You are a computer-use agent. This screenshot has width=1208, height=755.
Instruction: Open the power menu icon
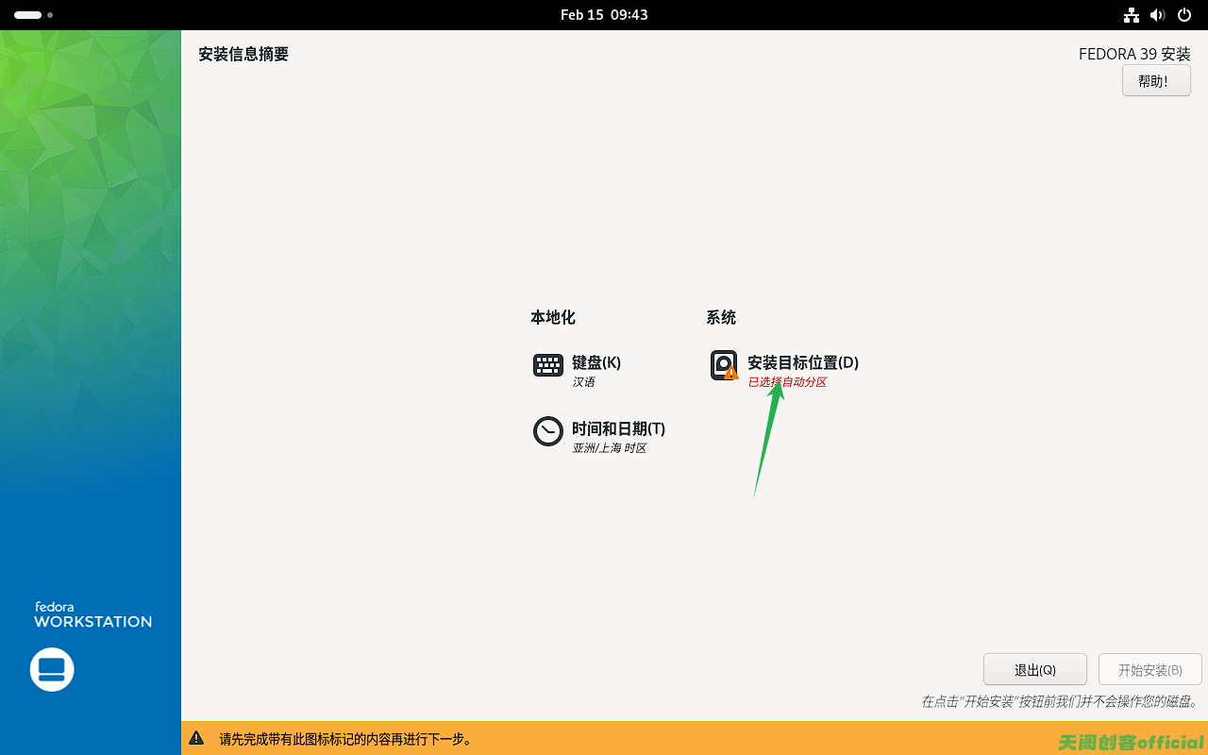1184,15
